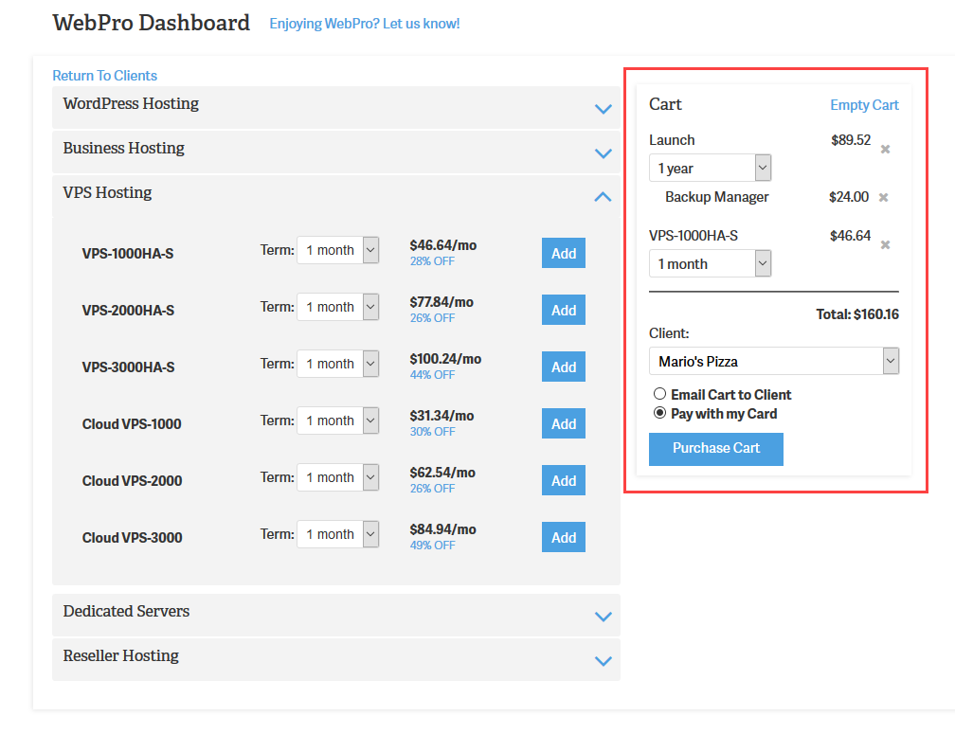The width and height of the screenshot is (955, 734).
Task: Remove VPS-1000HA-S from cart
Action: tap(885, 245)
